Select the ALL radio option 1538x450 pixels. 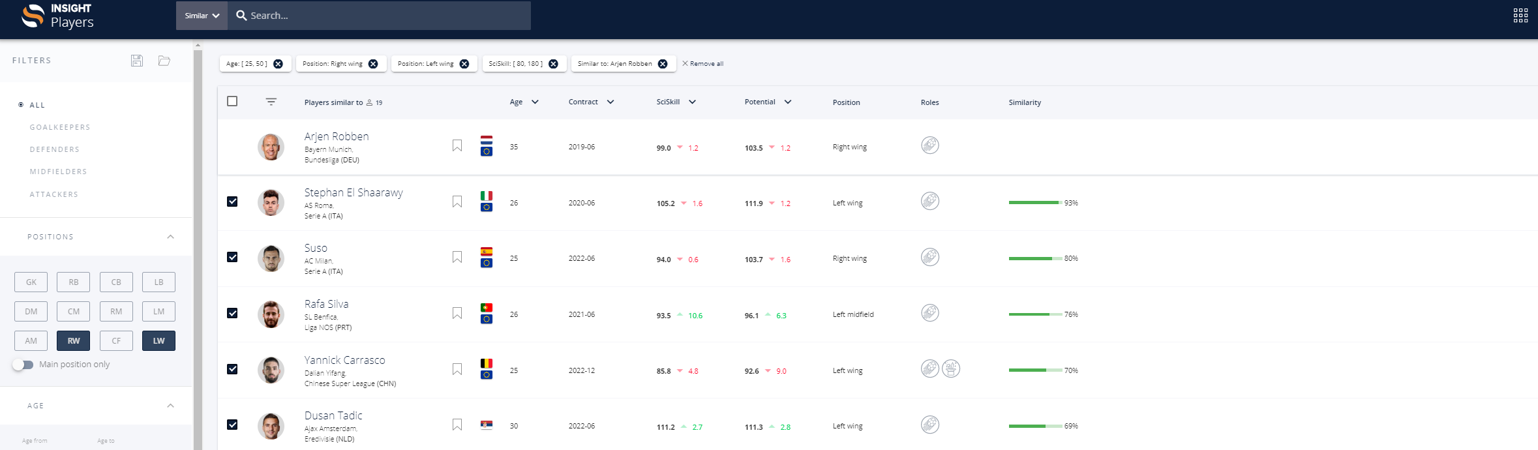tap(22, 104)
